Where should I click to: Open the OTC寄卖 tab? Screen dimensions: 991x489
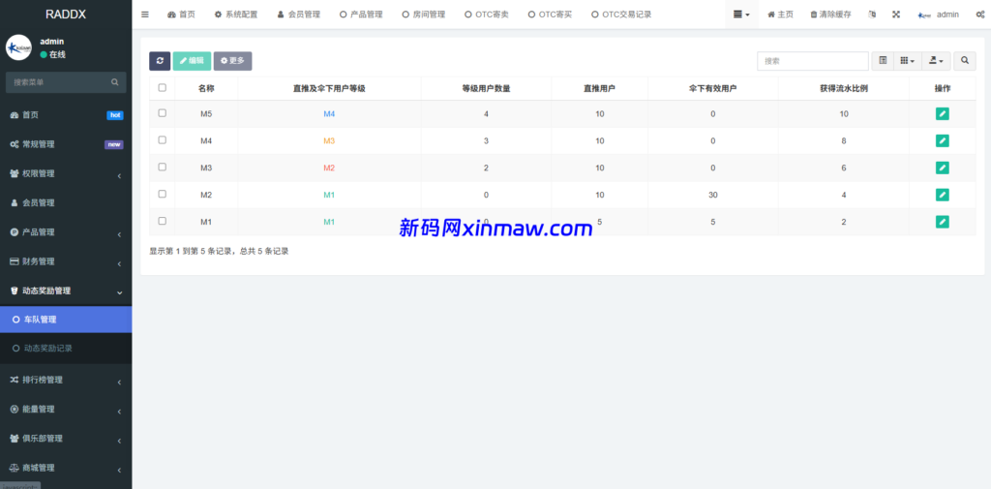pos(487,15)
